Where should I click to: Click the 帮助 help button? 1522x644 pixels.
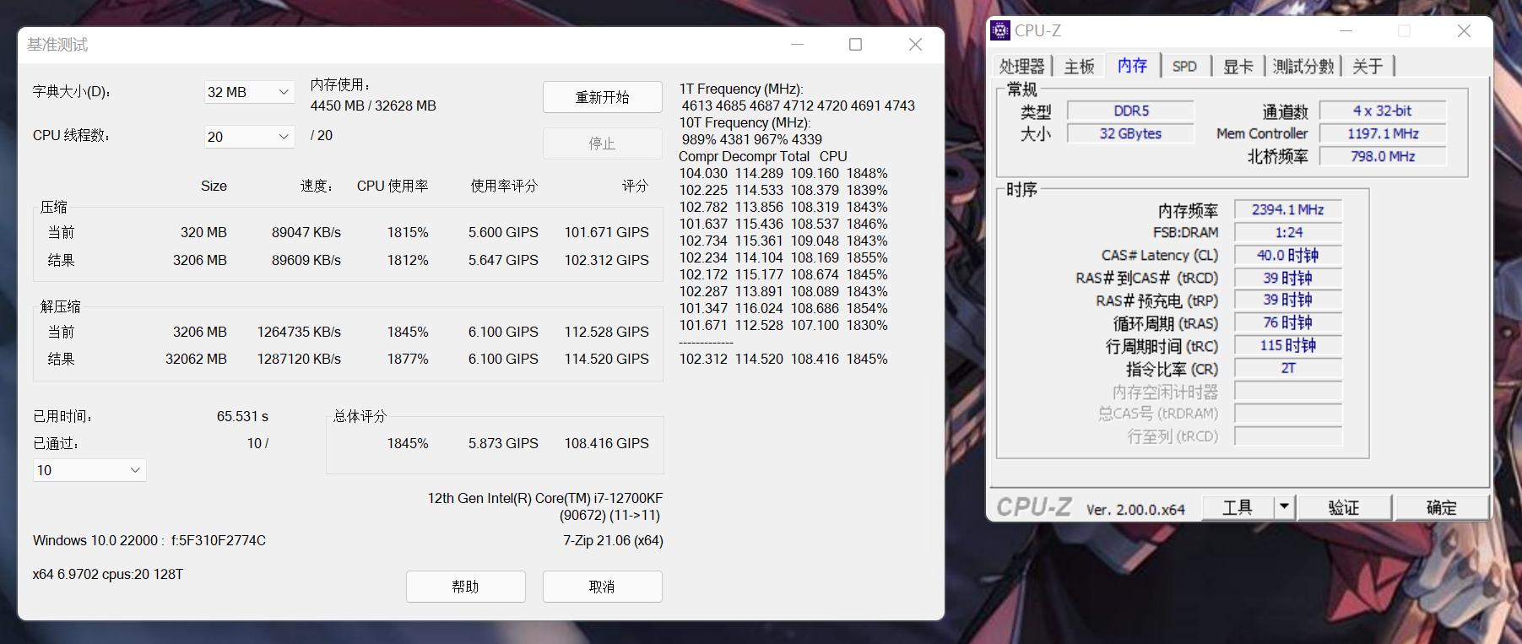pyautogui.click(x=465, y=587)
